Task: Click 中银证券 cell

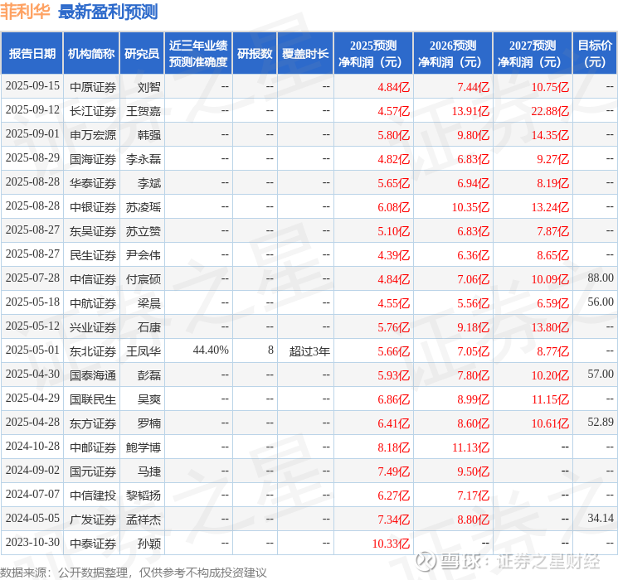Action: click(x=93, y=207)
